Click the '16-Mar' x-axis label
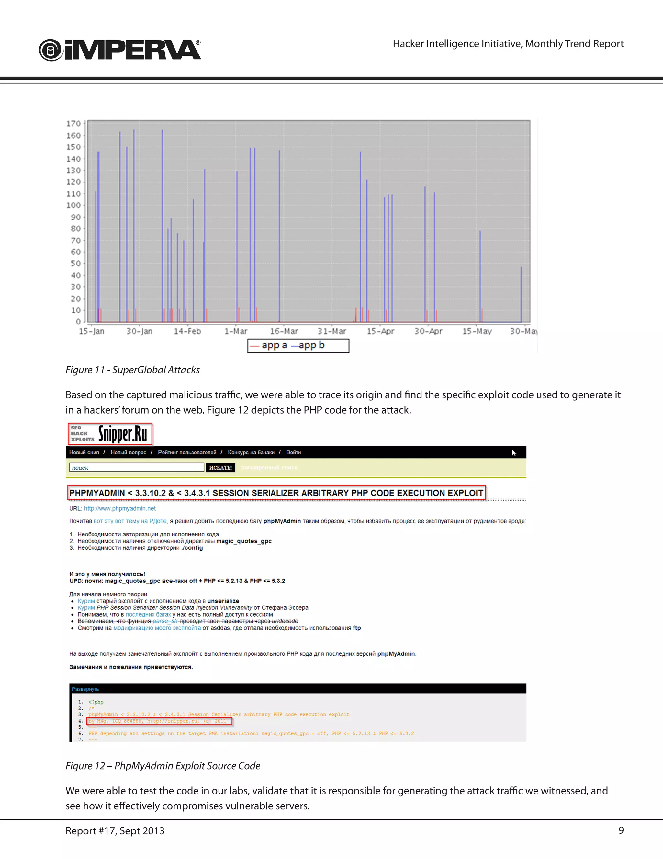This screenshot has height=859, width=663. pos(284,331)
